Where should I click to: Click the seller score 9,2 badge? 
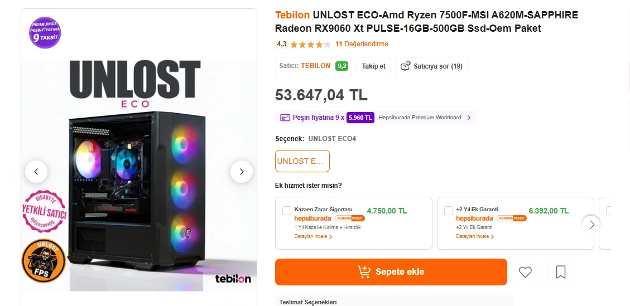click(342, 66)
